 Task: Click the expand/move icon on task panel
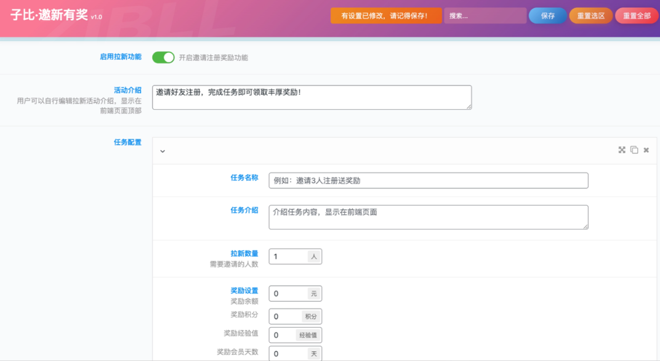[622, 150]
